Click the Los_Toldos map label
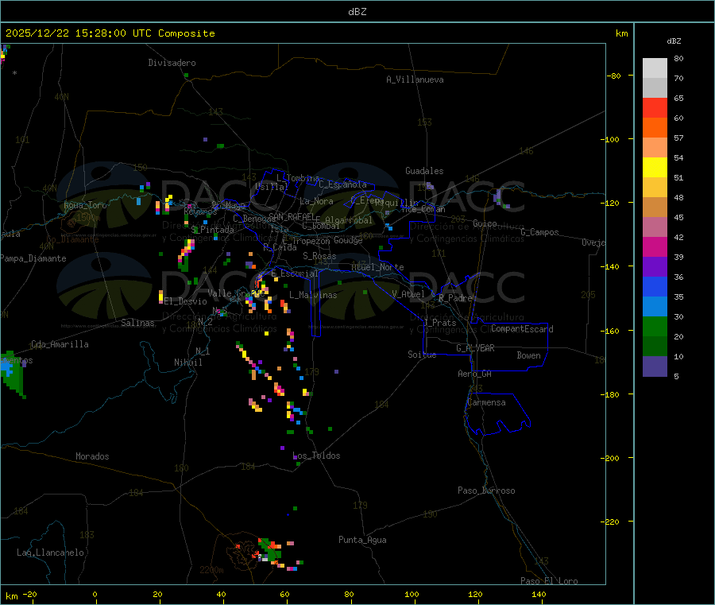 pos(316,456)
